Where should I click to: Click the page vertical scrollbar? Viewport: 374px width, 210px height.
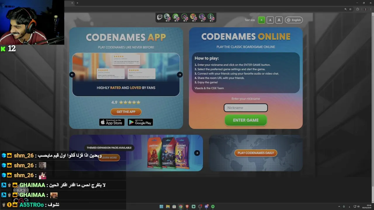pyautogui.click(x=373, y=101)
